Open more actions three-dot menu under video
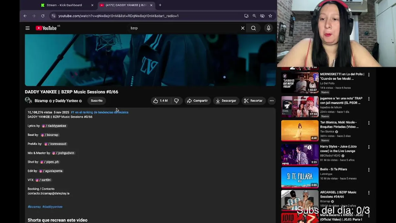This screenshot has height=223, width=396. 272,101
